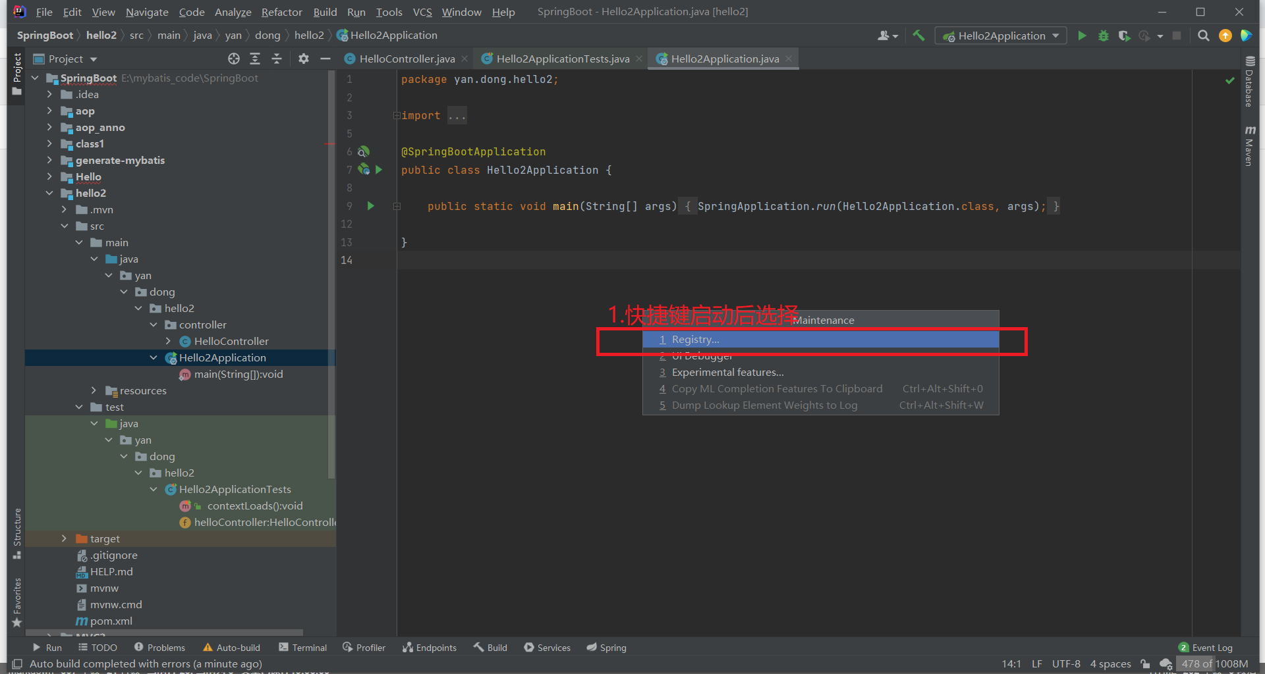Image resolution: width=1265 pixels, height=674 pixels.
Task: Open the Hello2Application run configuration dropdown
Action: (x=1001, y=36)
